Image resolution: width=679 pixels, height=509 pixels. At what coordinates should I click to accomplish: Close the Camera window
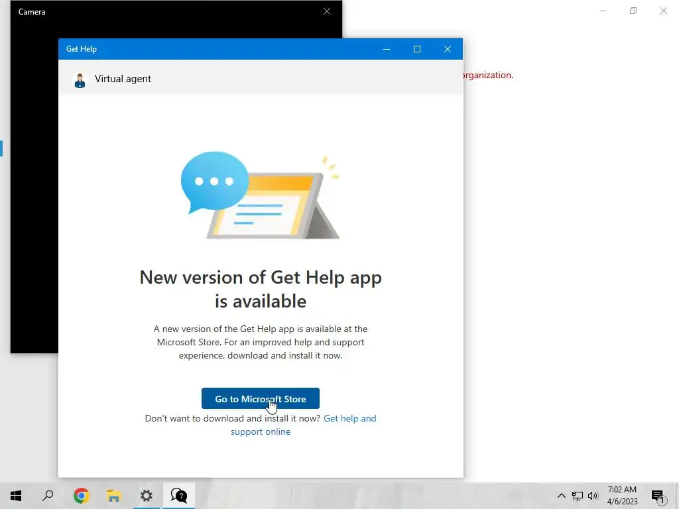[x=327, y=12]
